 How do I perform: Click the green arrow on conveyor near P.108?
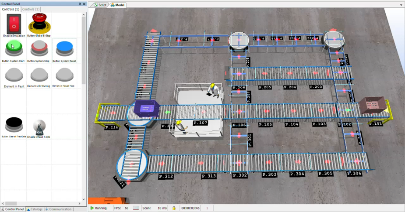[168, 112]
